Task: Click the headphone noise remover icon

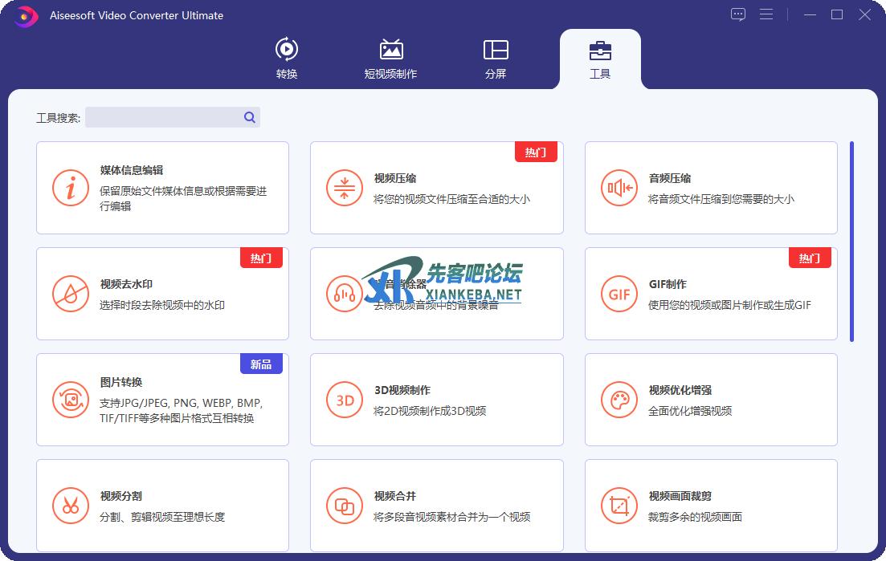Action: point(345,295)
